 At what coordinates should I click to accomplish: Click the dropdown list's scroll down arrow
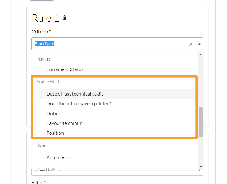[201, 166]
